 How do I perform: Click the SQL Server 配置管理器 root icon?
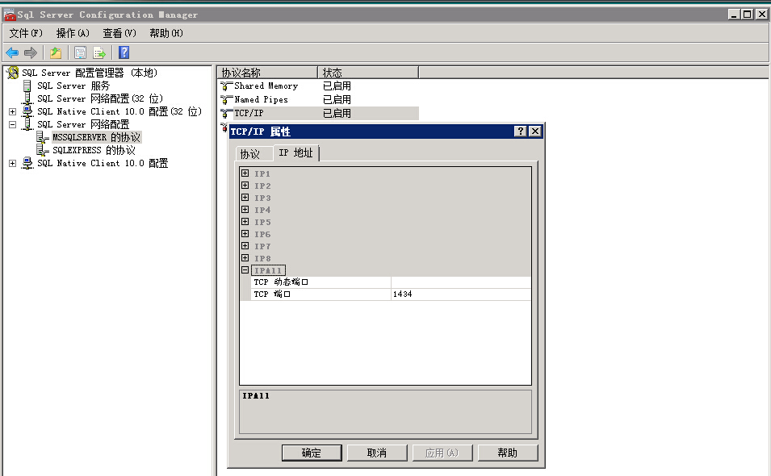[13, 73]
